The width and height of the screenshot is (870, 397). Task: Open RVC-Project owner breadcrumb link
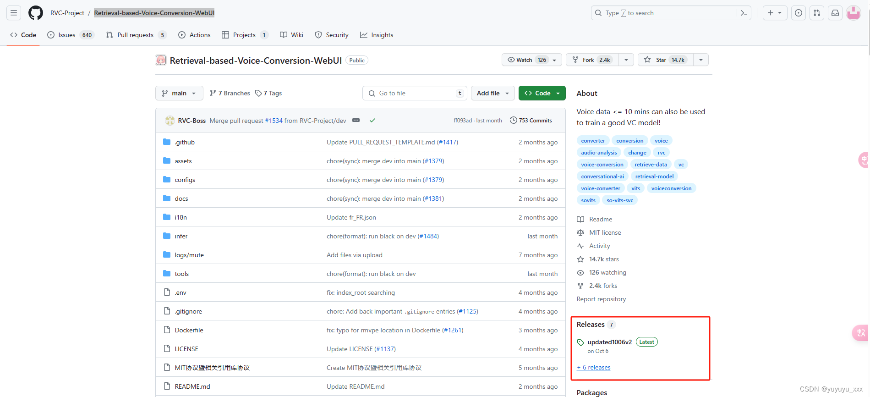pos(67,13)
